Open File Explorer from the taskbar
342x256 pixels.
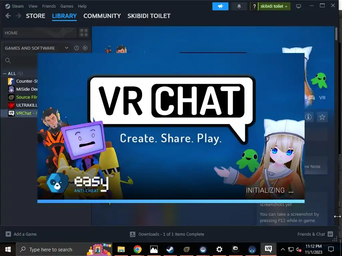tap(121, 249)
